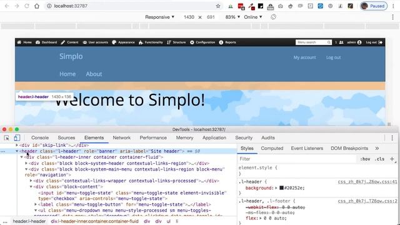Viewport: 400px width, 225px height.
Task: Switch to the Application tab
Action: point(214,137)
